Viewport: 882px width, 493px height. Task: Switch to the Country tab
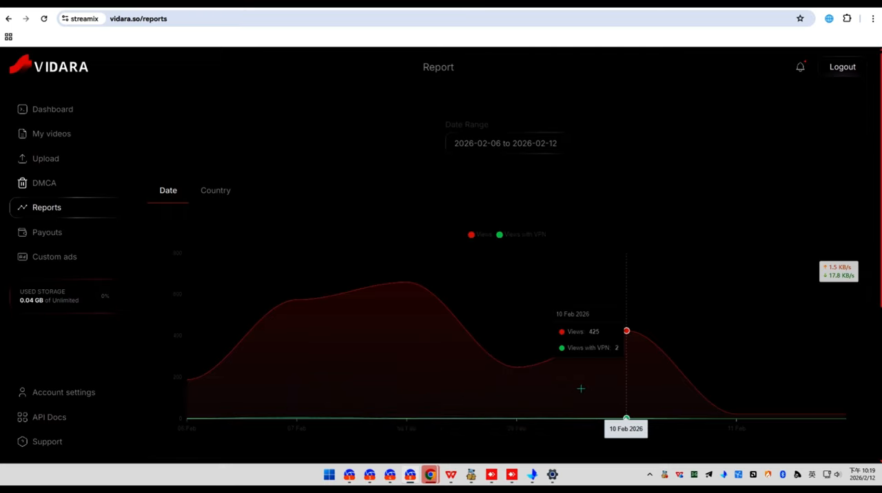coord(216,191)
